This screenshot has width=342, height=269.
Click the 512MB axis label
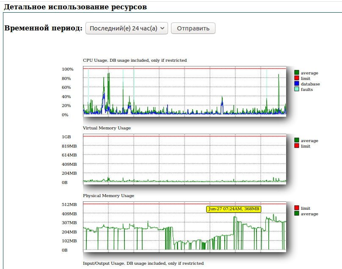69,204
